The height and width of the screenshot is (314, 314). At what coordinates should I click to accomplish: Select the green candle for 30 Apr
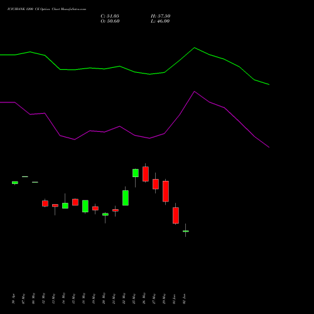coord(15,183)
